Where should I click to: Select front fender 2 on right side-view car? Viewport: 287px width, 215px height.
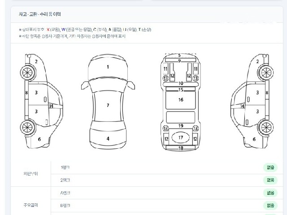point(257,61)
